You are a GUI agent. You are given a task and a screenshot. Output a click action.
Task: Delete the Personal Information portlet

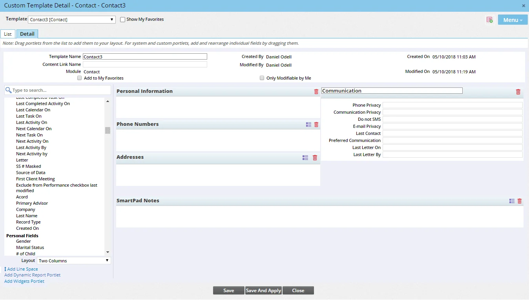pos(316,91)
